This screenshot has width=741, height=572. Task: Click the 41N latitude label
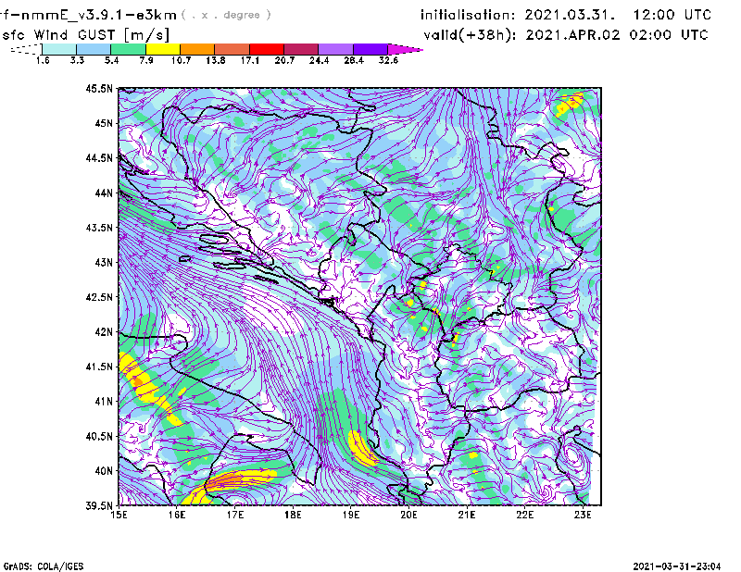coord(104,402)
